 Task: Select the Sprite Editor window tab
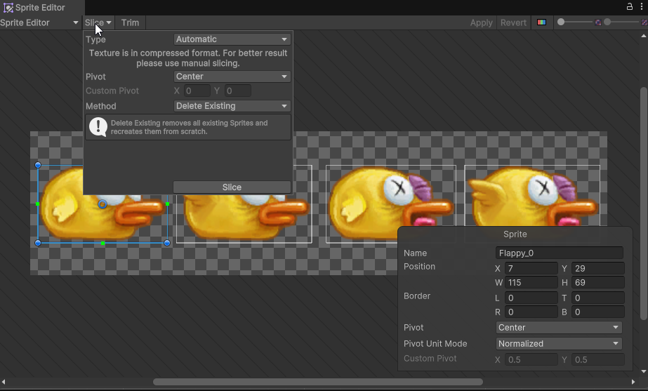point(42,8)
